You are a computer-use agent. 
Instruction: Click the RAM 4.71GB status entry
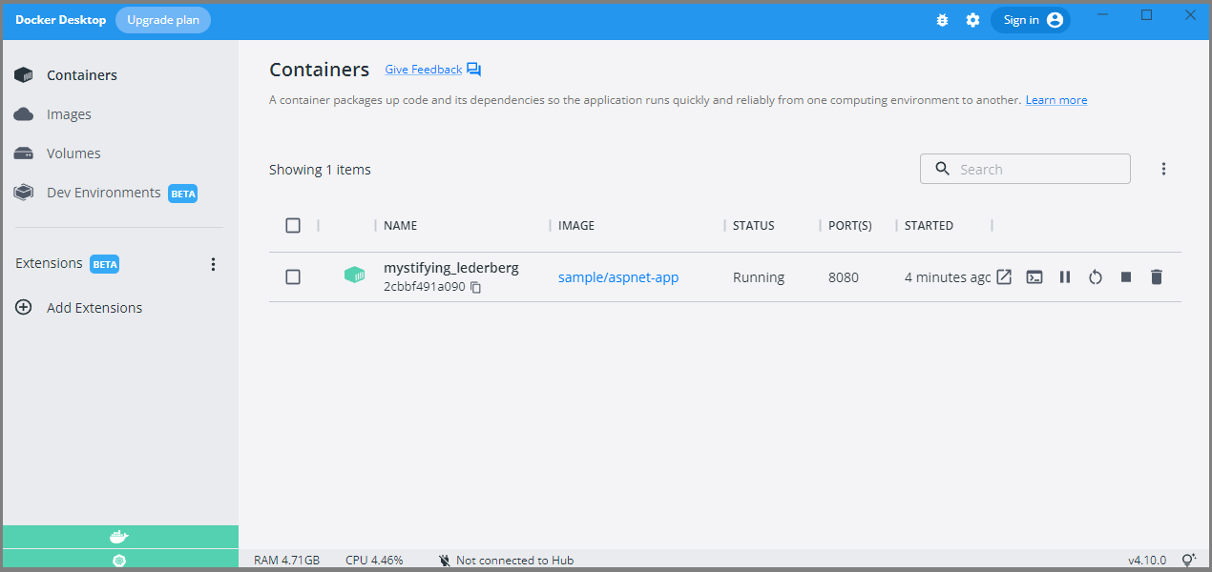[286, 561]
